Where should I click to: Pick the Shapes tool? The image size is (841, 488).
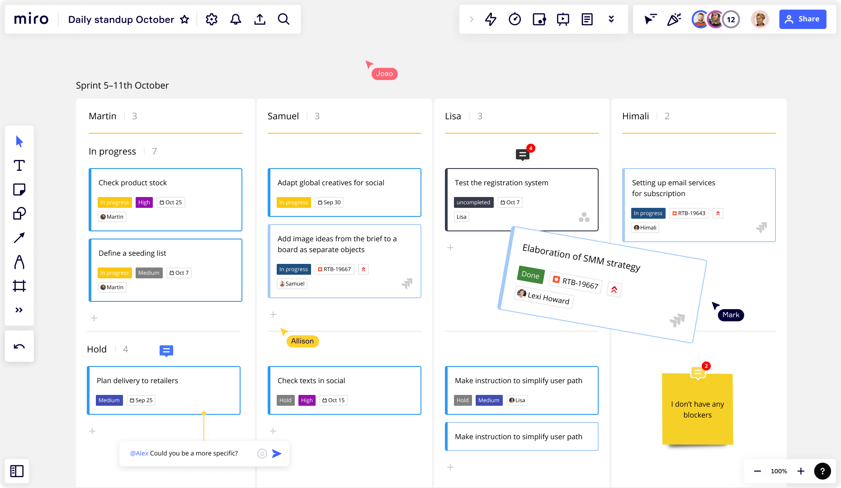pyautogui.click(x=19, y=213)
